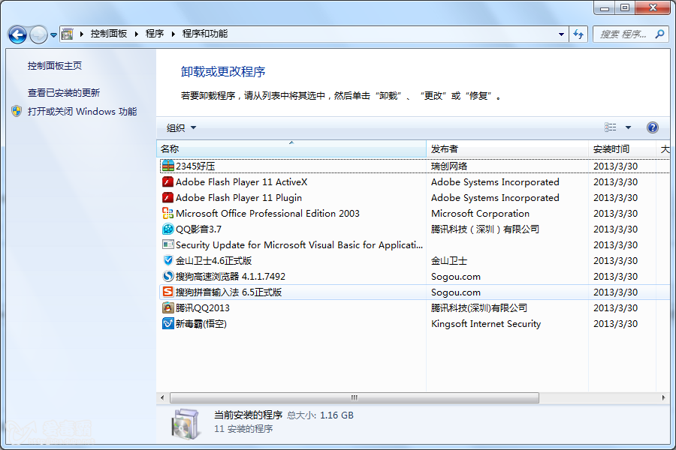Image resolution: width=676 pixels, height=450 pixels.
Task: Click the 腾讯QQ2013 penguin icon
Action: [167, 308]
